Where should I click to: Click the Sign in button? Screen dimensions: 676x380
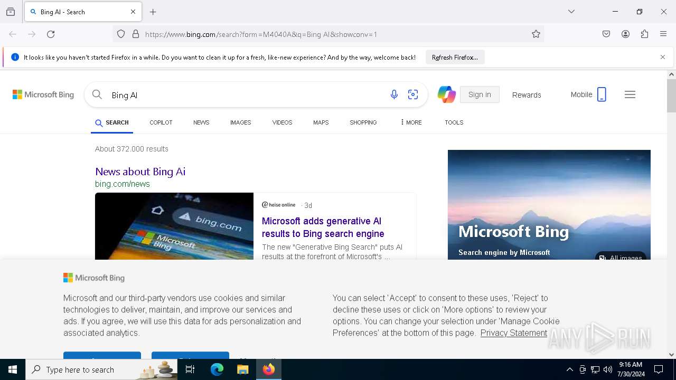click(x=480, y=94)
